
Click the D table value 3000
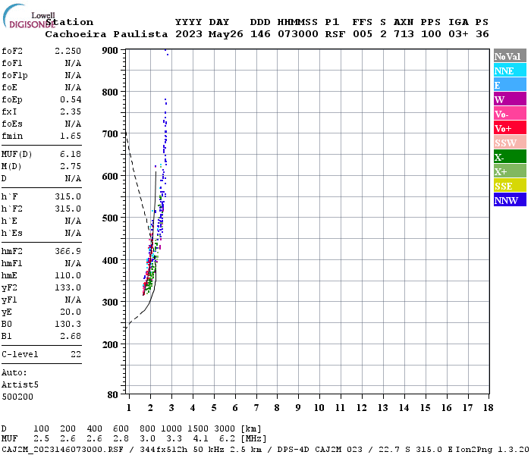[x=225, y=428]
